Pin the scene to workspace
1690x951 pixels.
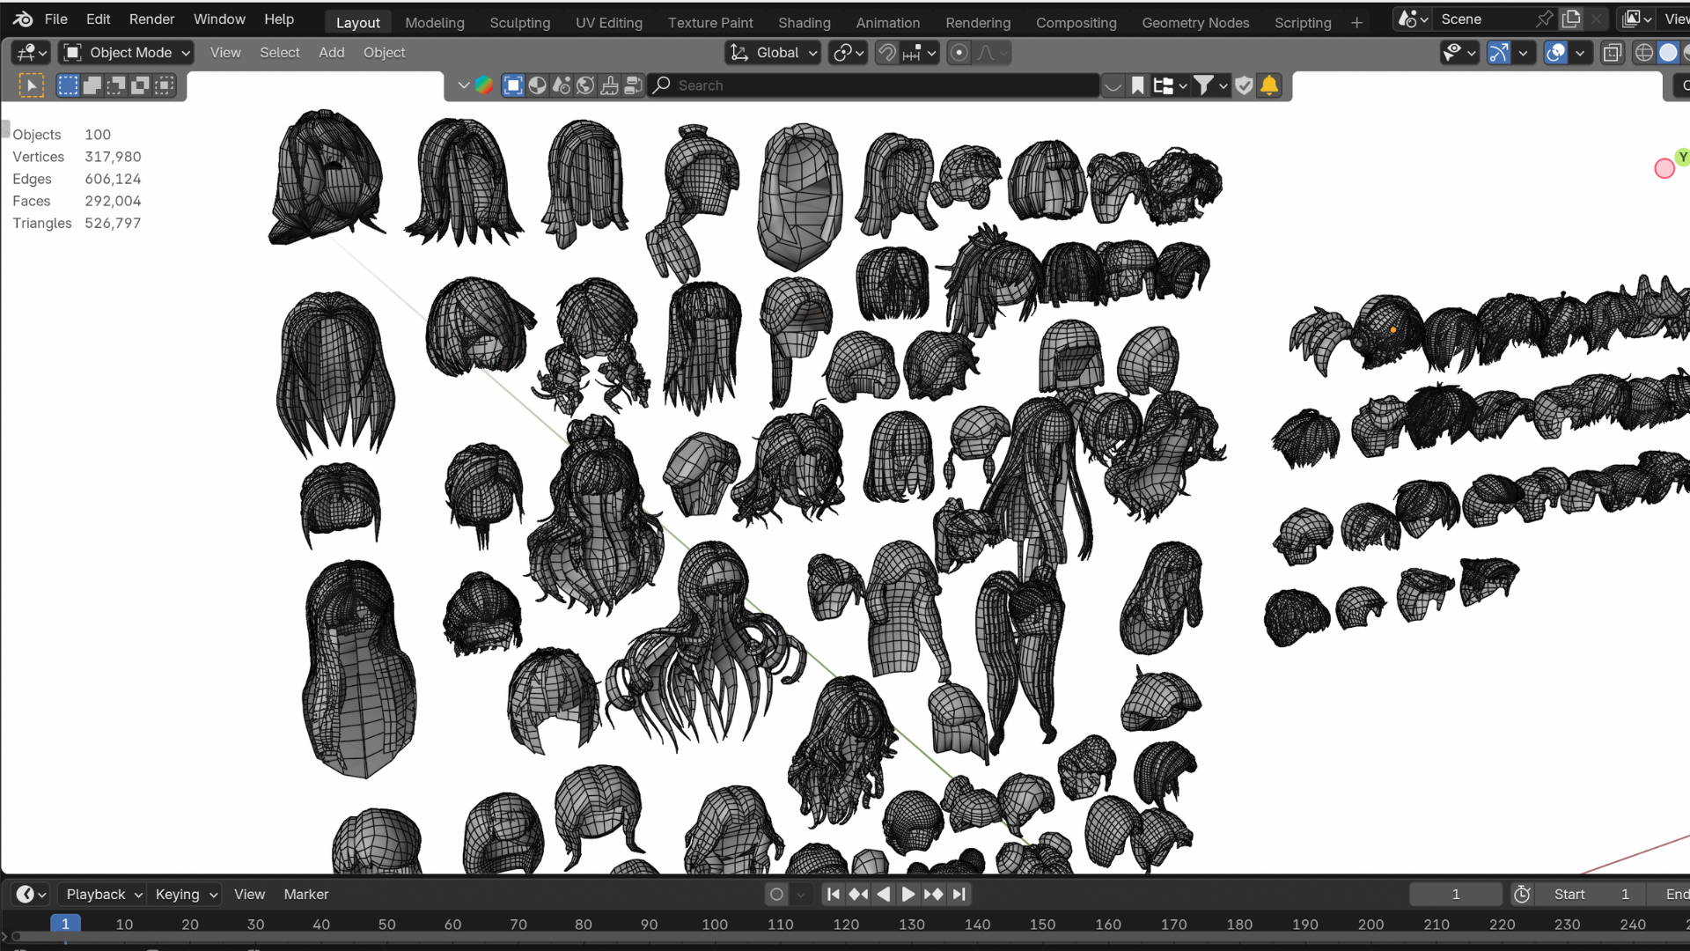[x=1544, y=19]
